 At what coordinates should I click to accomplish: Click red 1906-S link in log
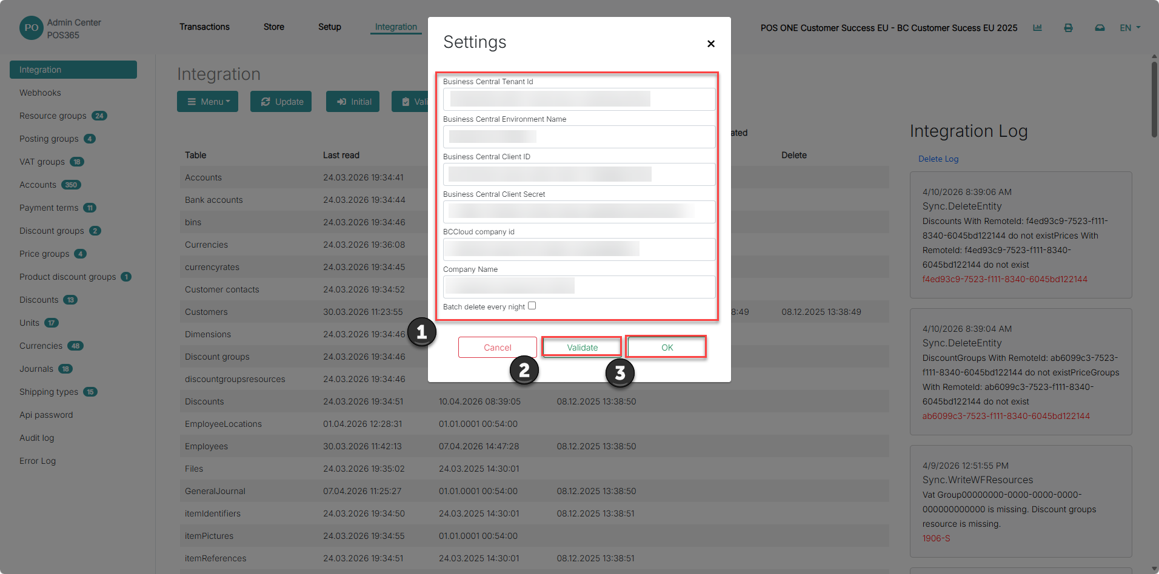937,538
